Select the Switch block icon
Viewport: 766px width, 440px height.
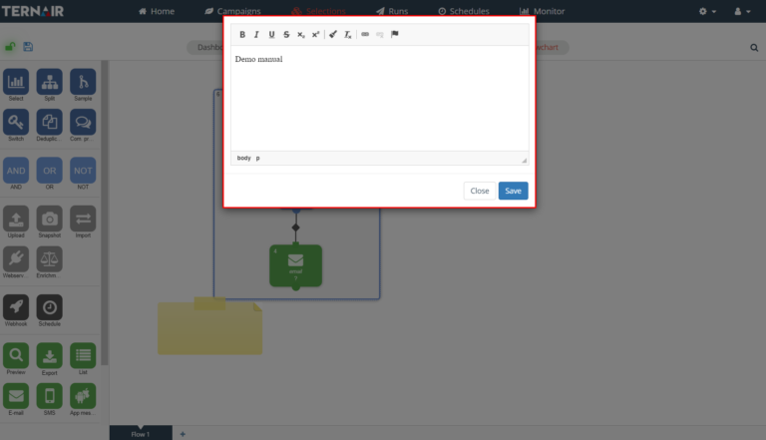[16, 122]
